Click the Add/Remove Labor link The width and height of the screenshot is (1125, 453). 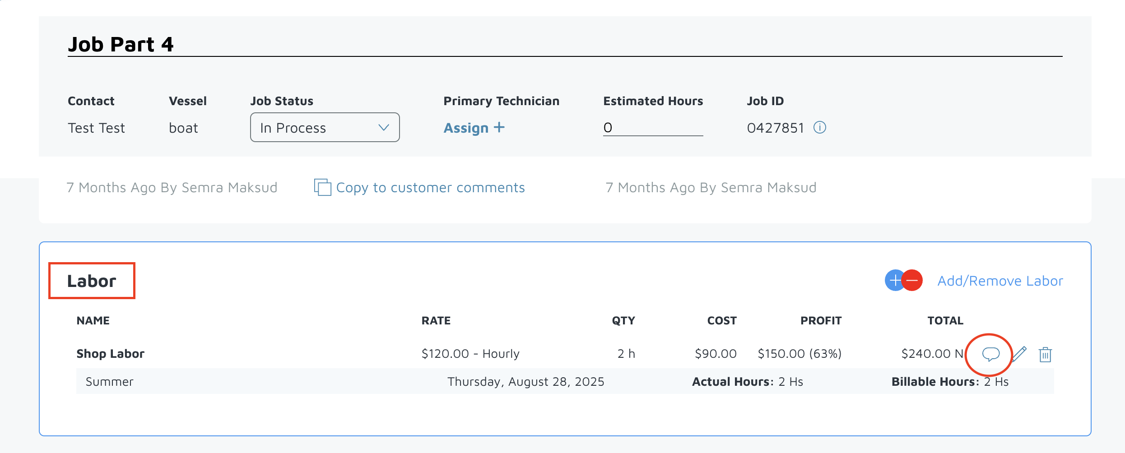click(1000, 281)
